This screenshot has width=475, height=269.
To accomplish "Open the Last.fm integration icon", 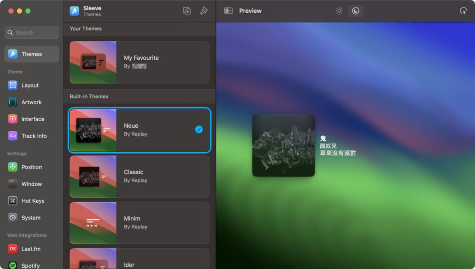I will tap(13, 249).
